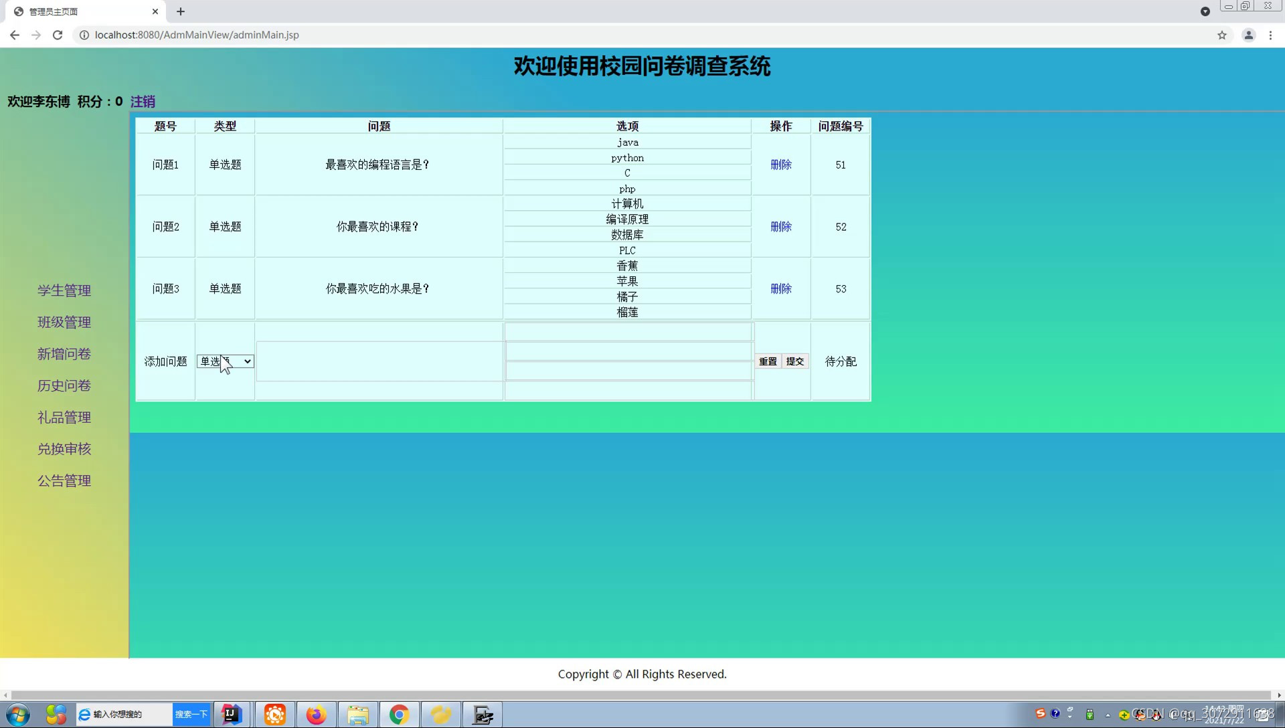Delete question 51 with 删除
Screen dimensions: 1285x728
(781, 165)
